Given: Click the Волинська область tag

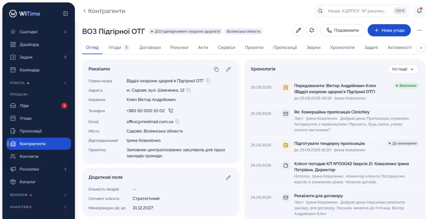Looking at the screenshot, I should tap(243, 31).
